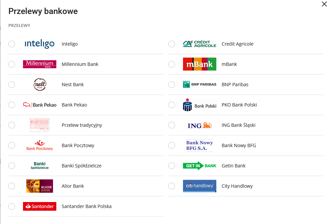Click the Millennium Bank logo
Image resolution: width=331 pixels, height=224 pixels.
(39, 64)
